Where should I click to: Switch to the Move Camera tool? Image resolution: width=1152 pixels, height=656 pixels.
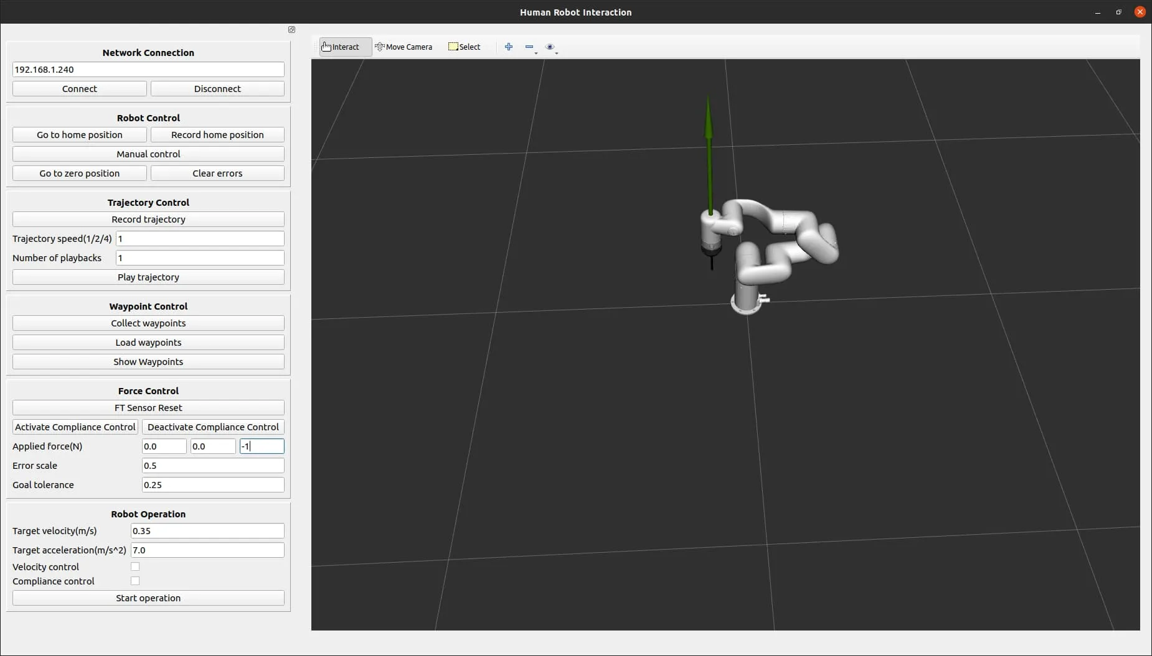404,47
